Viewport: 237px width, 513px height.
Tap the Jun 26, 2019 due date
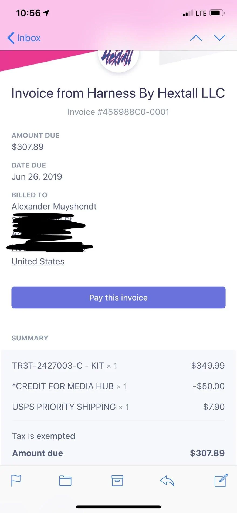37,177
